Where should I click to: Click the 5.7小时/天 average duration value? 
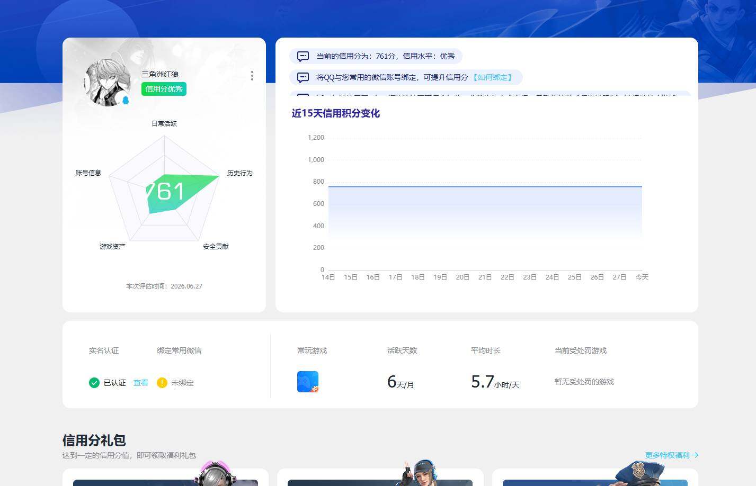point(495,382)
